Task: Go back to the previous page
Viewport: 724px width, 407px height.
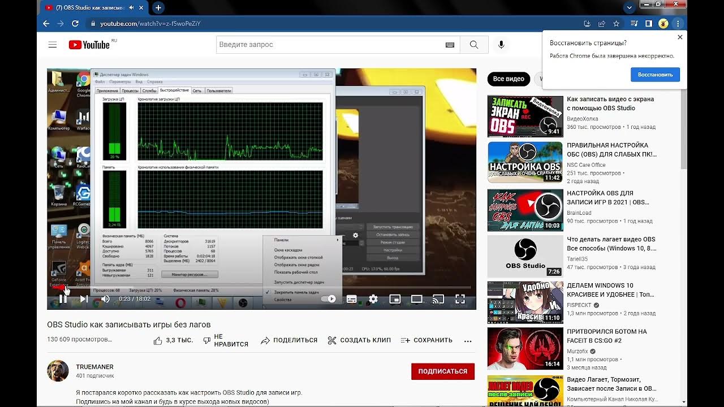Action: pos(46,24)
